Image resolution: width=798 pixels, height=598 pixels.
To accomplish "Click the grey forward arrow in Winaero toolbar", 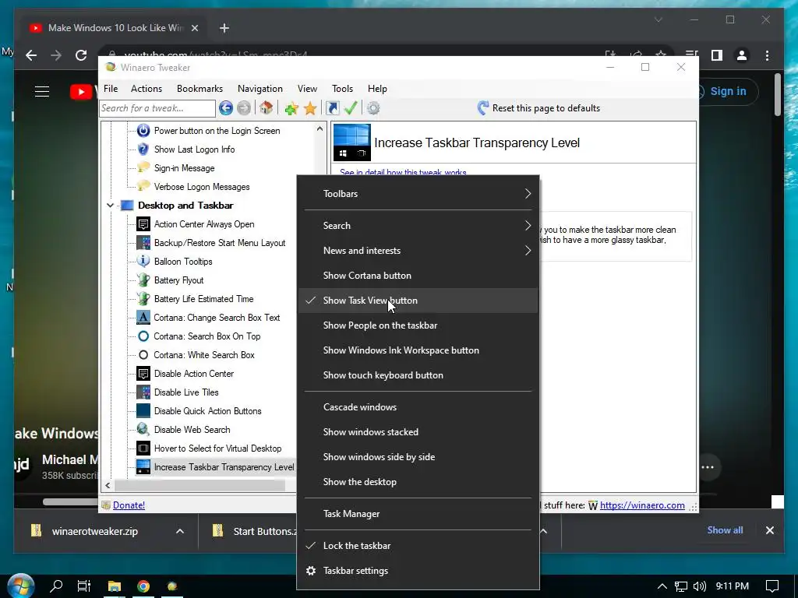I will pos(244,107).
